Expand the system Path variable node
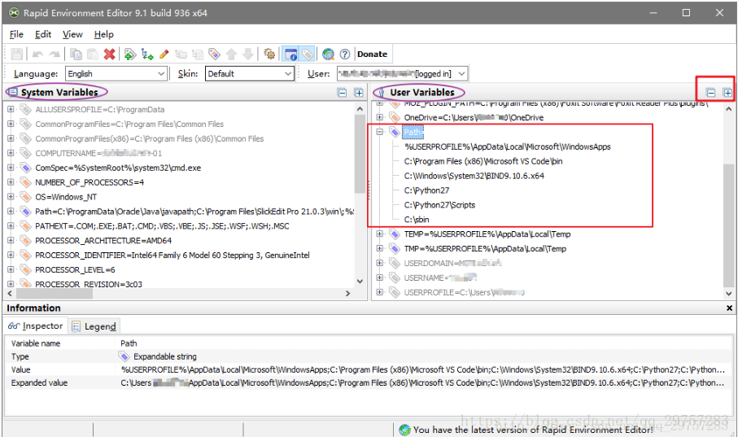Image resolution: width=738 pixels, height=437 pixels. [x=11, y=212]
